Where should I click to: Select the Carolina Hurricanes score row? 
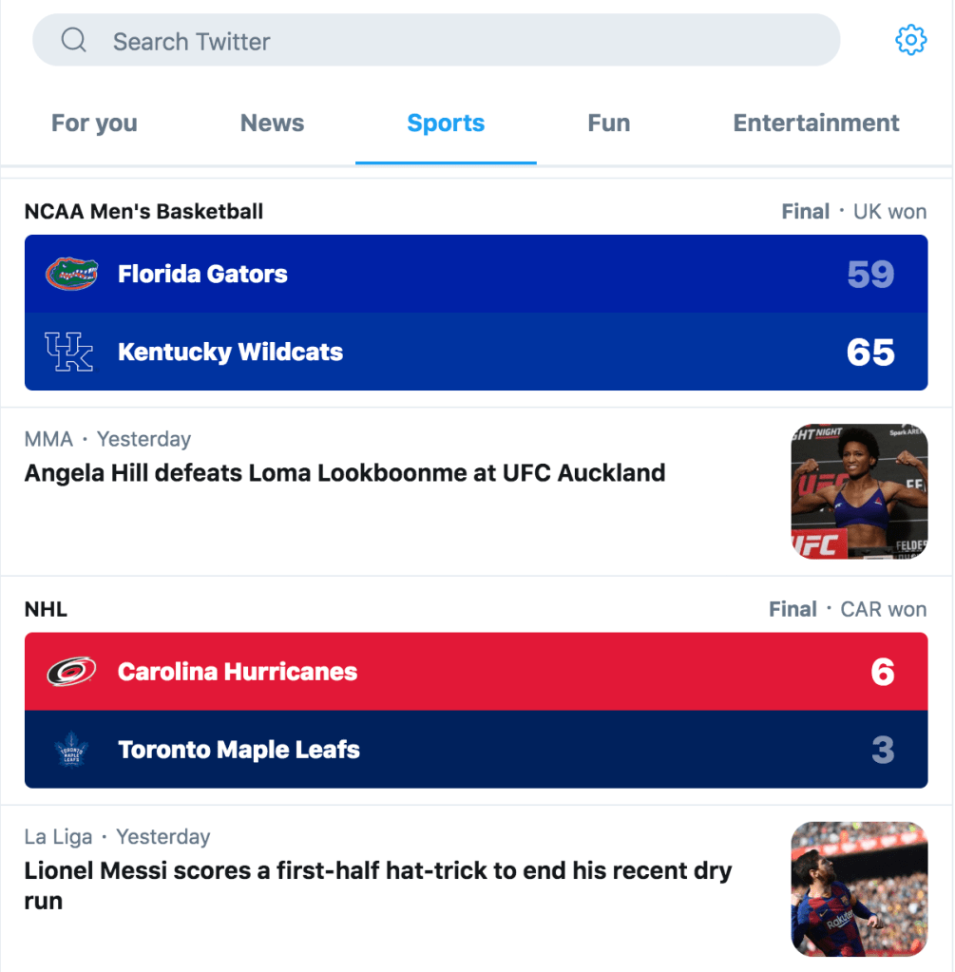coord(475,672)
